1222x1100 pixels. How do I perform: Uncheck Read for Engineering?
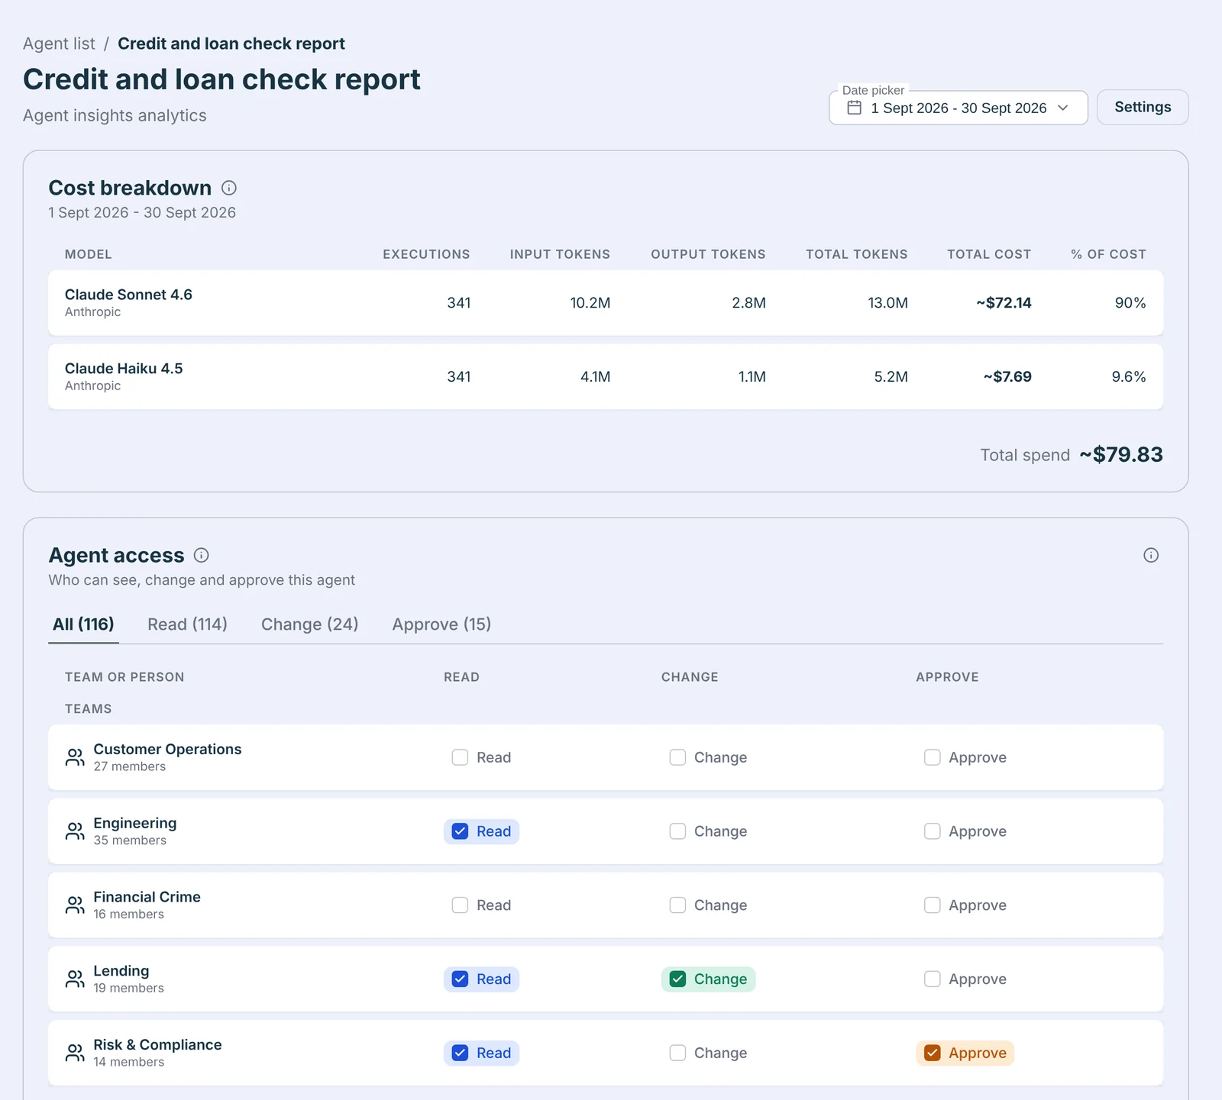pyautogui.click(x=460, y=831)
